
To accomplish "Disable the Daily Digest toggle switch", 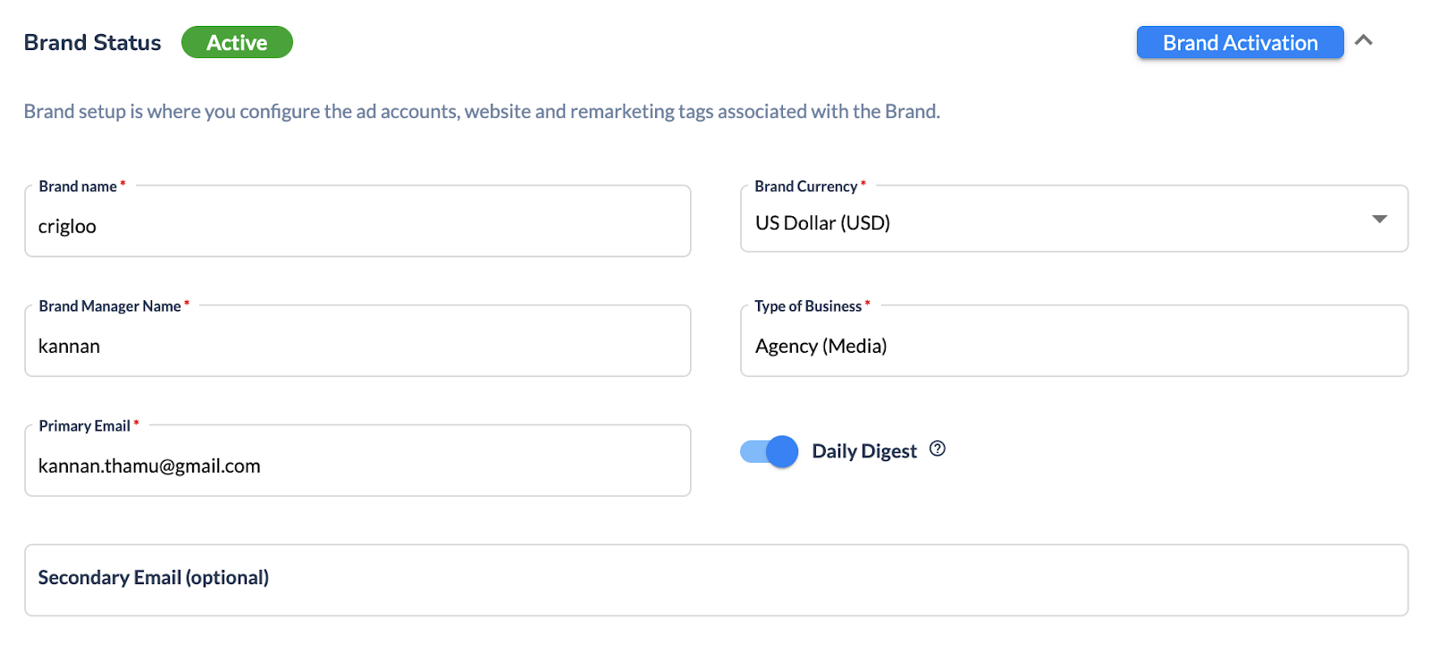I will pyautogui.click(x=769, y=451).
